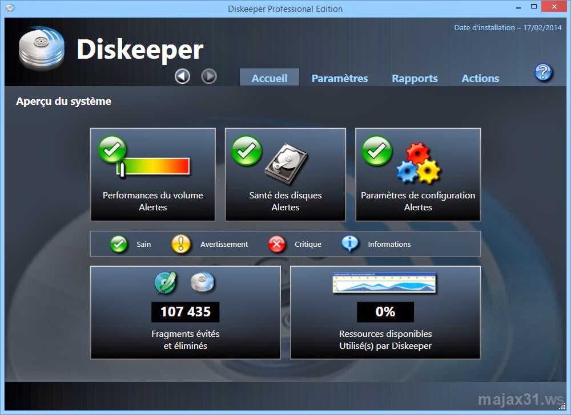Go back with the left arrow button
The height and width of the screenshot is (415, 571).
click(182, 76)
